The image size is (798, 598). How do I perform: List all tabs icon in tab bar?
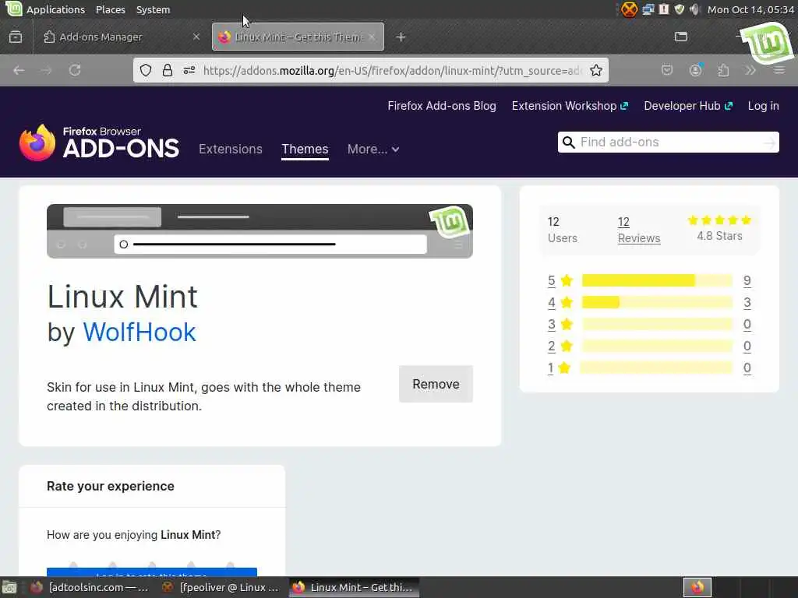[x=681, y=37]
